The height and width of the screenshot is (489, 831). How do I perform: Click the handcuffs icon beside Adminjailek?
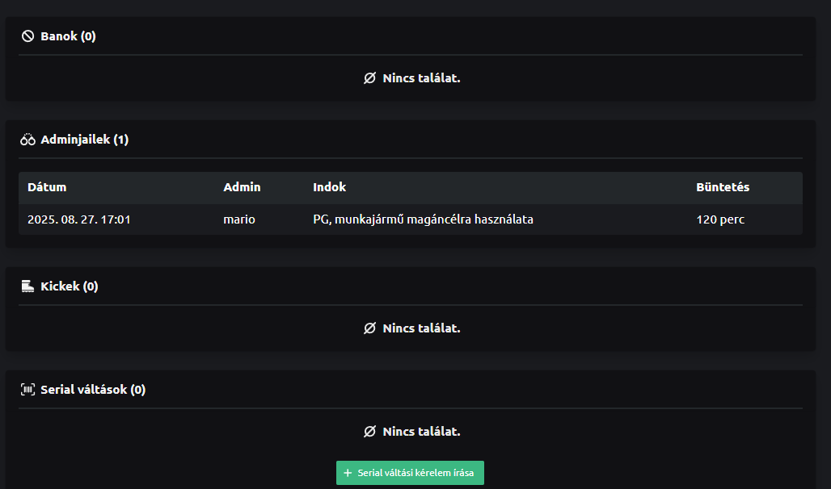click(x=27, y=140)
